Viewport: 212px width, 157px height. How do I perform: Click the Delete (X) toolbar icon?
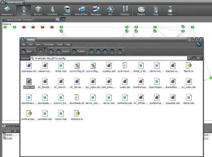(105, 51)
